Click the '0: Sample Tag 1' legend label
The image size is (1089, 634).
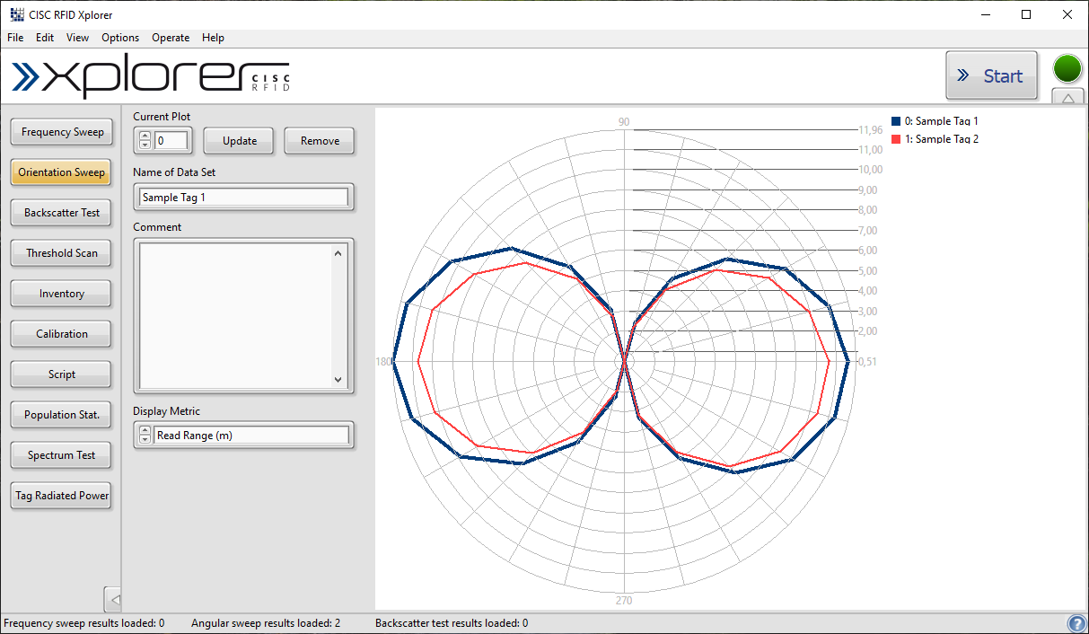941,121
